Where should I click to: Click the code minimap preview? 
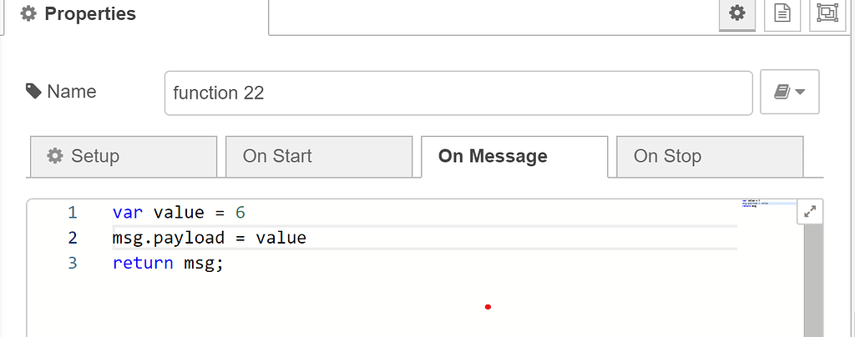tap(764, 203)
